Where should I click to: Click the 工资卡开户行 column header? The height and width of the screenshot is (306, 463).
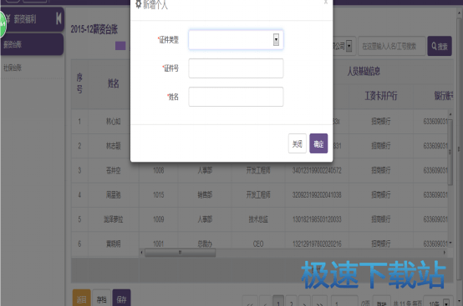[x=381, y=96]
